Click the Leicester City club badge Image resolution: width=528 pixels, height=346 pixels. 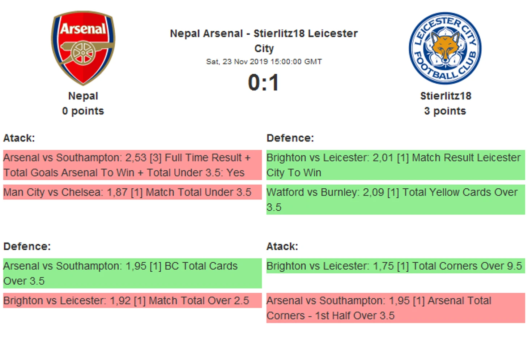445,48
